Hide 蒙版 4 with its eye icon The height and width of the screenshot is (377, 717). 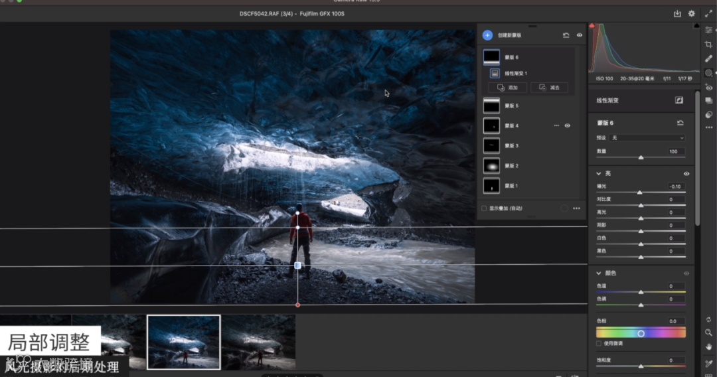(568, 125)
